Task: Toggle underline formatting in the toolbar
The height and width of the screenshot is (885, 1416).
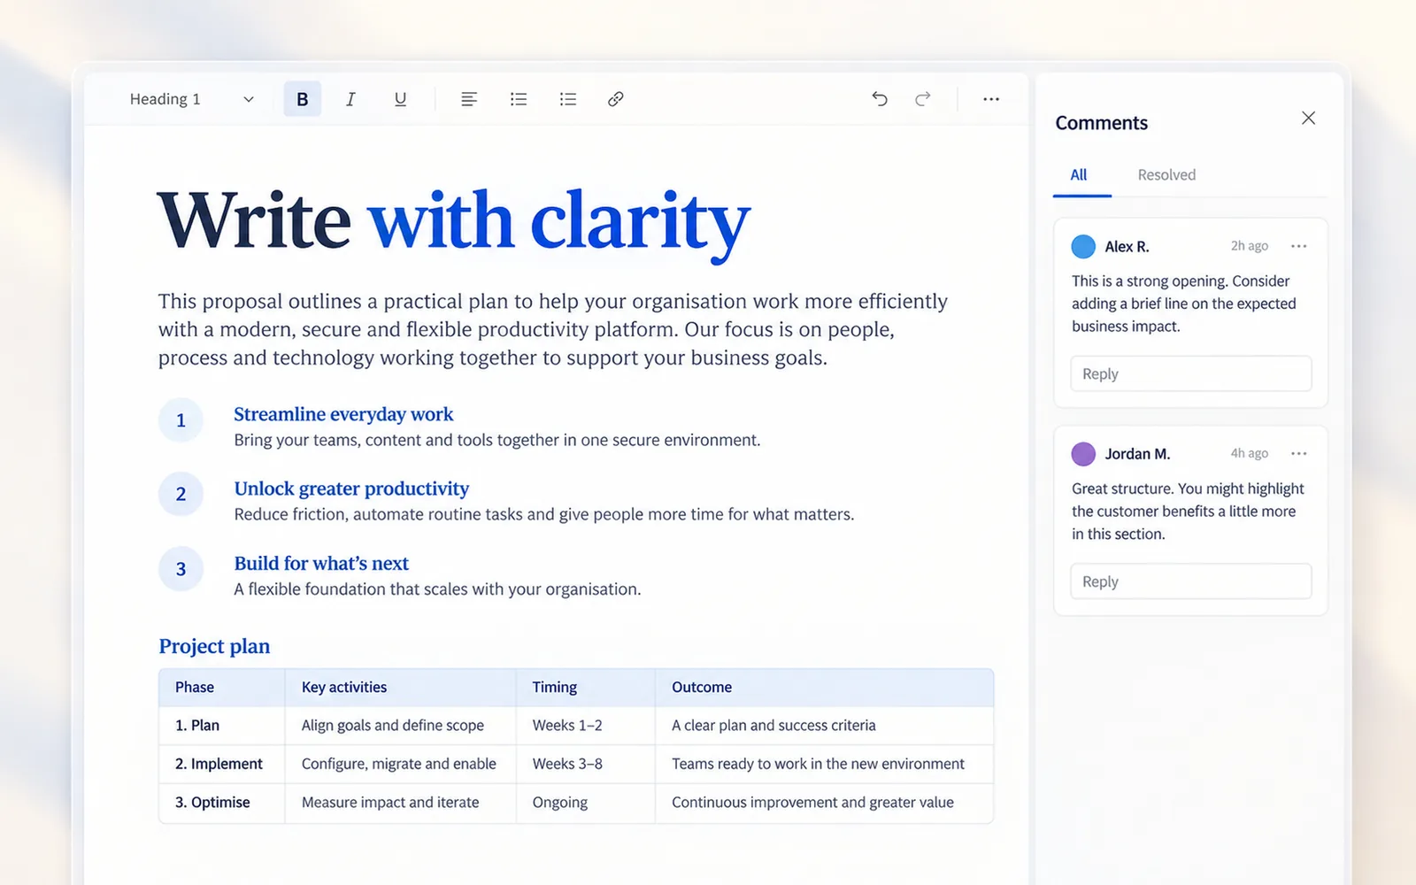Action: tap(400, 99)
